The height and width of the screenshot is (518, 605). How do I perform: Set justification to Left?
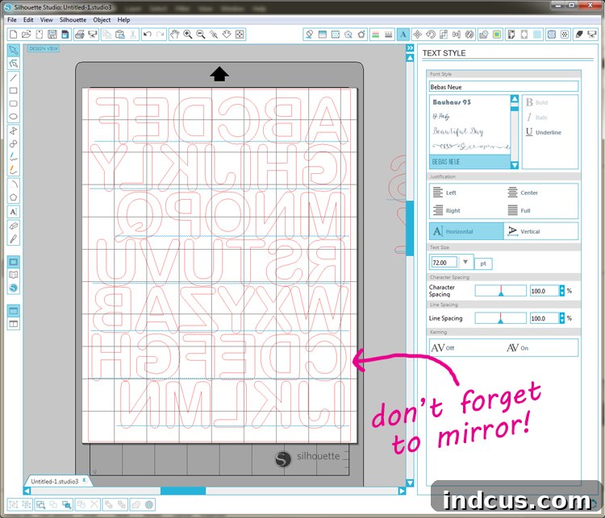click(x=444, y=193)
